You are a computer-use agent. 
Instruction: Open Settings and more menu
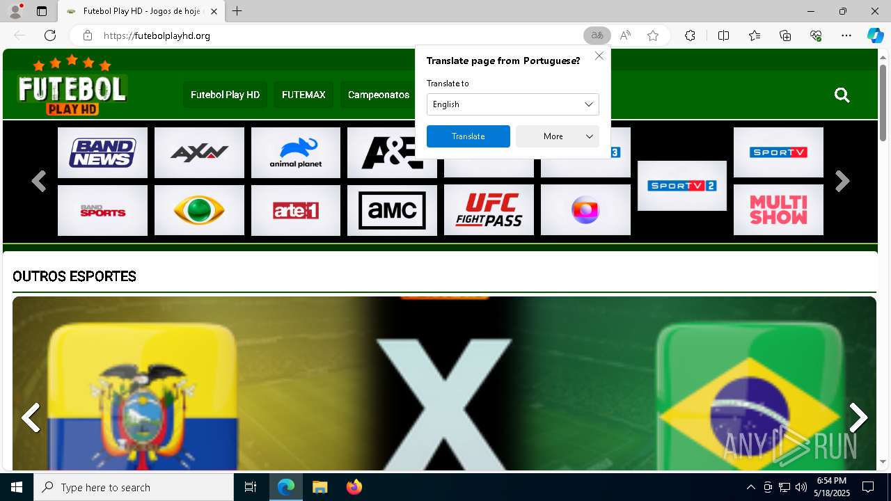(846, 35)
